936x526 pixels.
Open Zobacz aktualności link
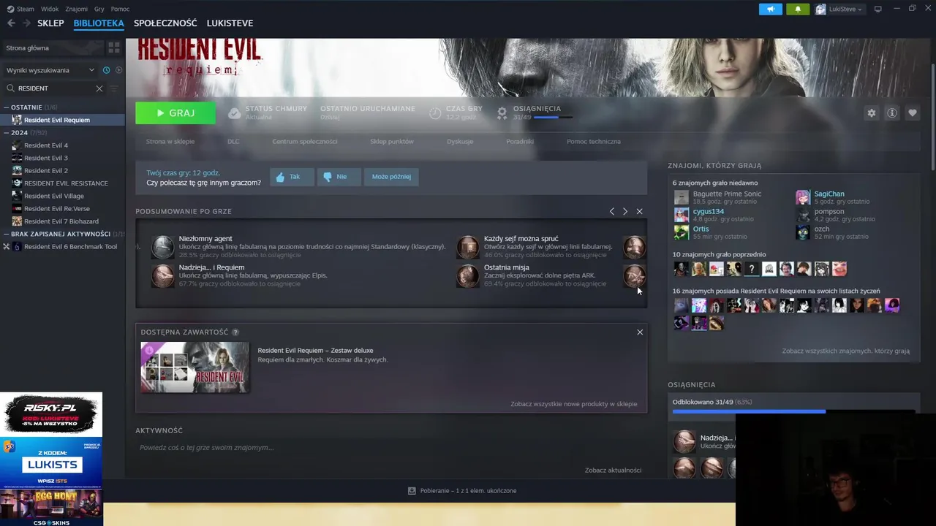tap(613, 470)
